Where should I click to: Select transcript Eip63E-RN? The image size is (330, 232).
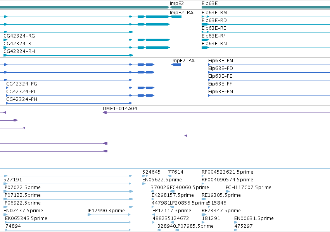[214, 44]
